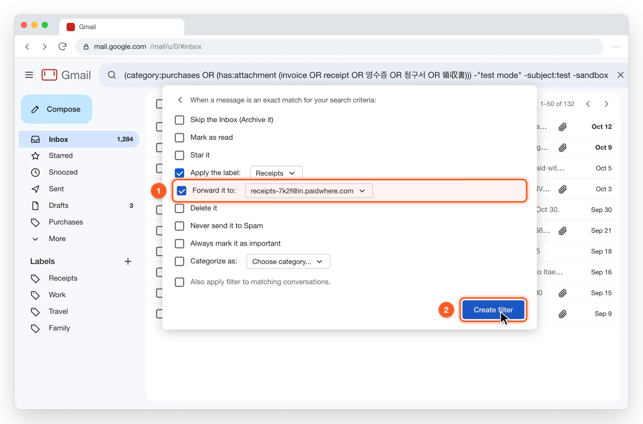The height and width of the screenshot is (424, 643).
Task: Click the Create filter button
Action: click(x=493, y=310)
